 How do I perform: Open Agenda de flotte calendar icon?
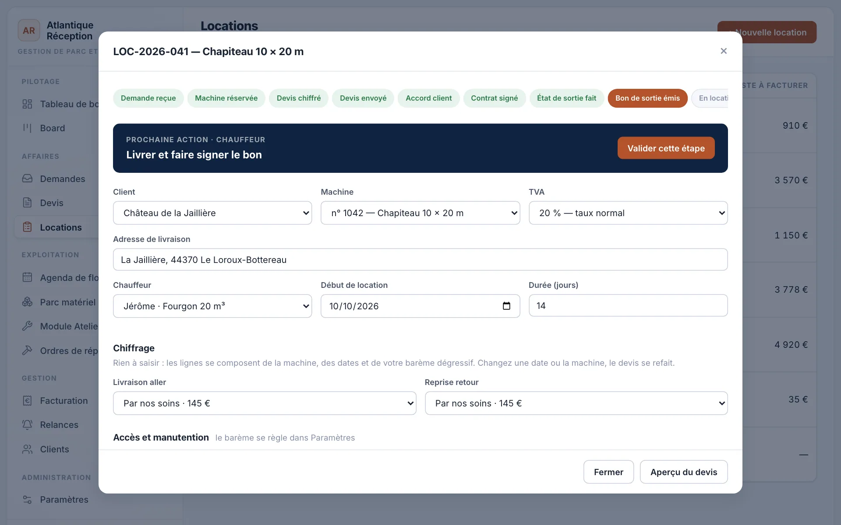(x=27, y=277)
